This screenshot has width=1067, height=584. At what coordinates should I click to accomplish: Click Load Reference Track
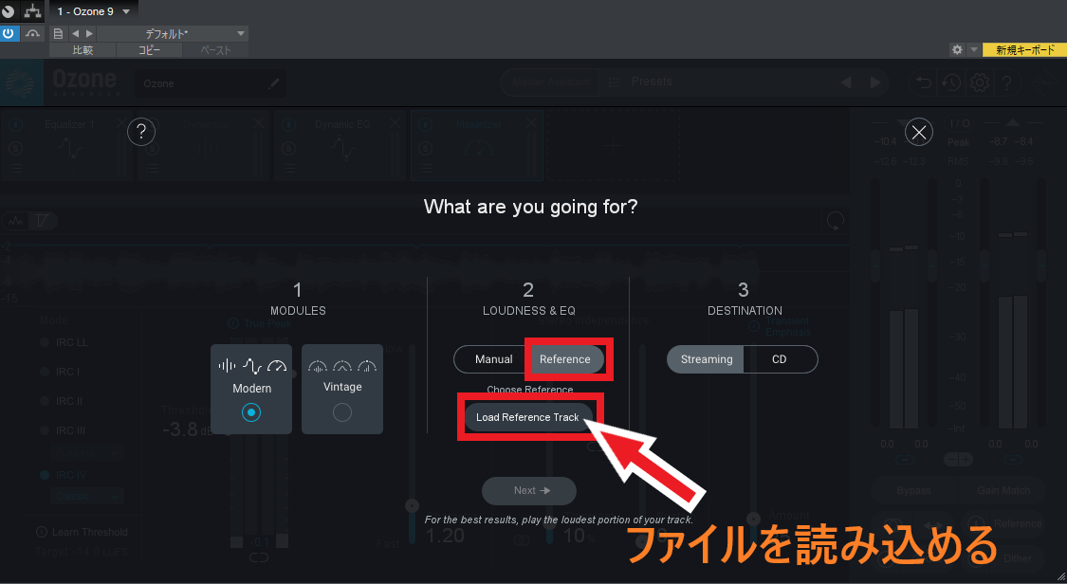(527, 417)
